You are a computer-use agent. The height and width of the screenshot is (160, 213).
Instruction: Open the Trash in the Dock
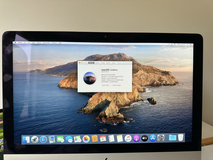point(181,137)
